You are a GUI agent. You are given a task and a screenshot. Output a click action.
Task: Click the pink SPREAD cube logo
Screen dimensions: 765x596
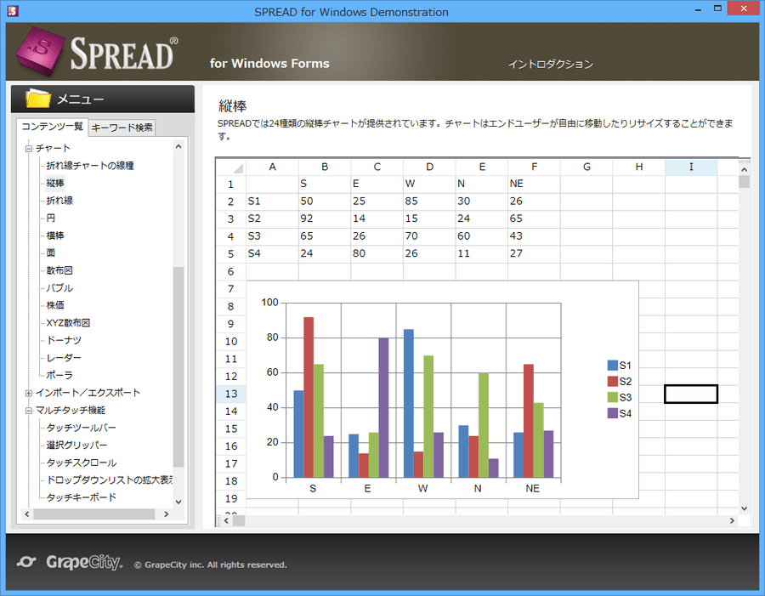click(41, 51)
